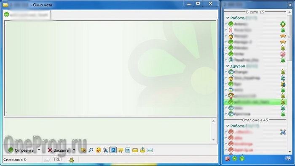295x166 pixels.
Task: Collapse Работа group under Отключен 45
Action: [x=227, y=126]
